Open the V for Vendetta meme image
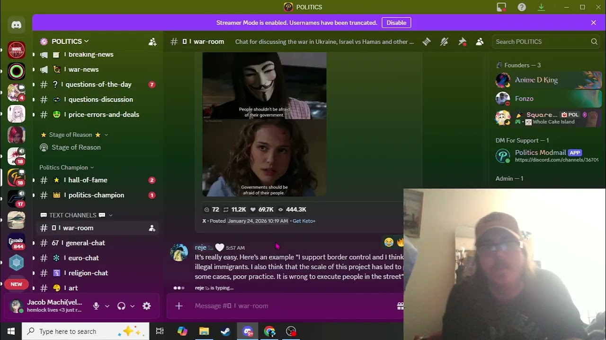The width and height of the screenshot is (606, 340). click(x=264, y=124)
